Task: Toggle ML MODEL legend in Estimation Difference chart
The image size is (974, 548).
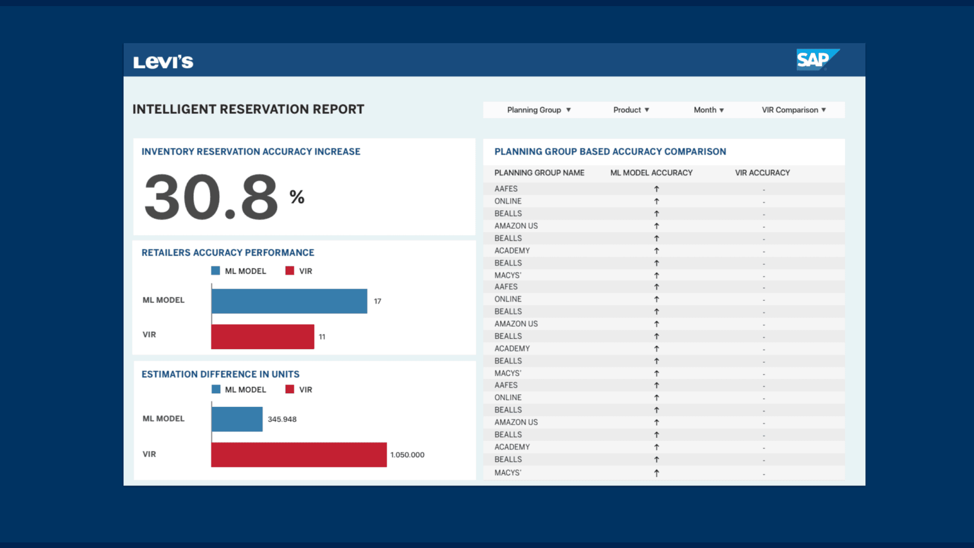Action: point(245,390)
